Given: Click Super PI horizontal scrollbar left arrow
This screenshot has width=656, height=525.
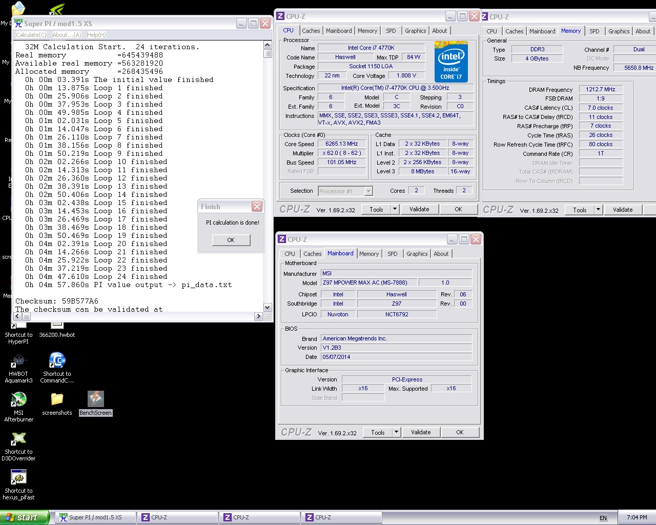Looking at the screenshot, I should 18,316.
